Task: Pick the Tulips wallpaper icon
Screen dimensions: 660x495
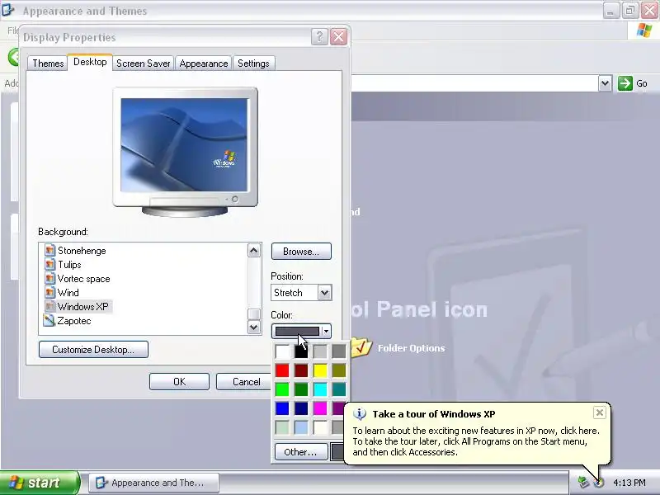Action: pyautogui.click(x=49, y=264)
